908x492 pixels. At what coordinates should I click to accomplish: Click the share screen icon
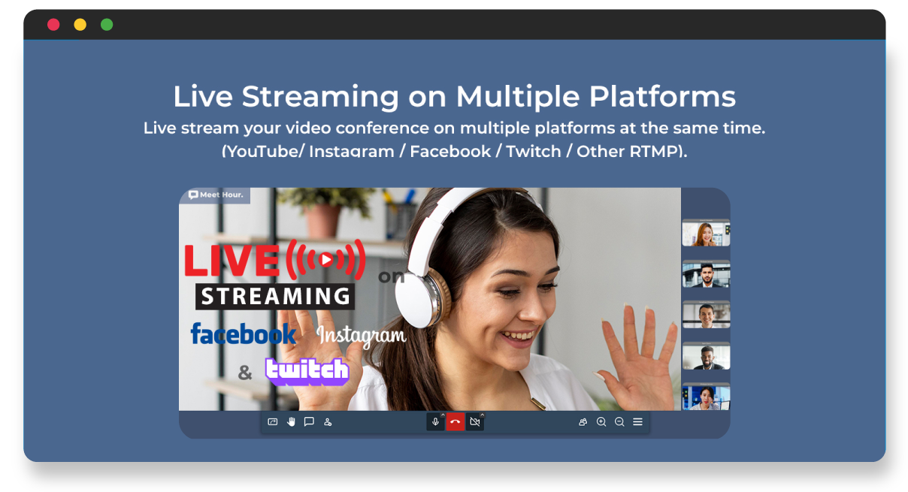coord(273,422)
